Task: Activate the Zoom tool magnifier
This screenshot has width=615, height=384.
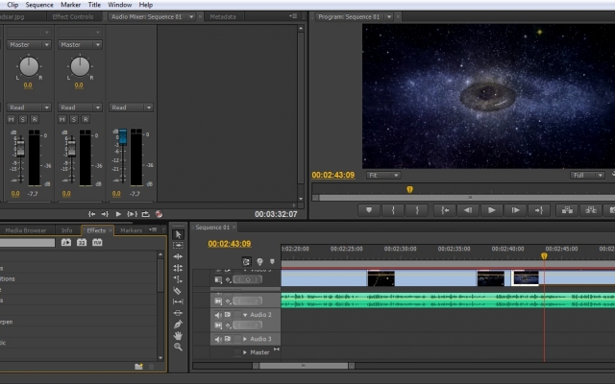Action: [178, 348]
